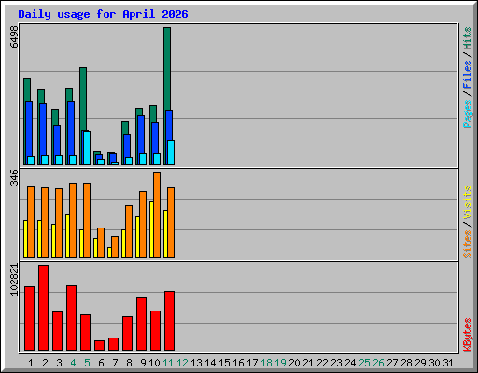
Task: Click the cyan 'Pages' legend label
Action: [468, 114]
